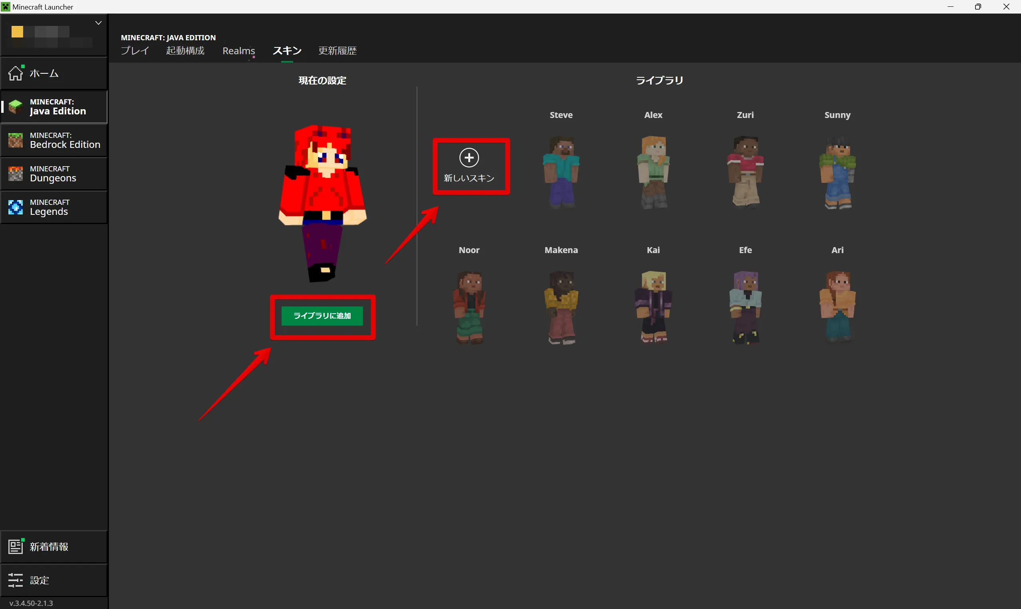1021x609 pixels.
Task: Switch to the 起動構成 tab
Action: [185, 51]
